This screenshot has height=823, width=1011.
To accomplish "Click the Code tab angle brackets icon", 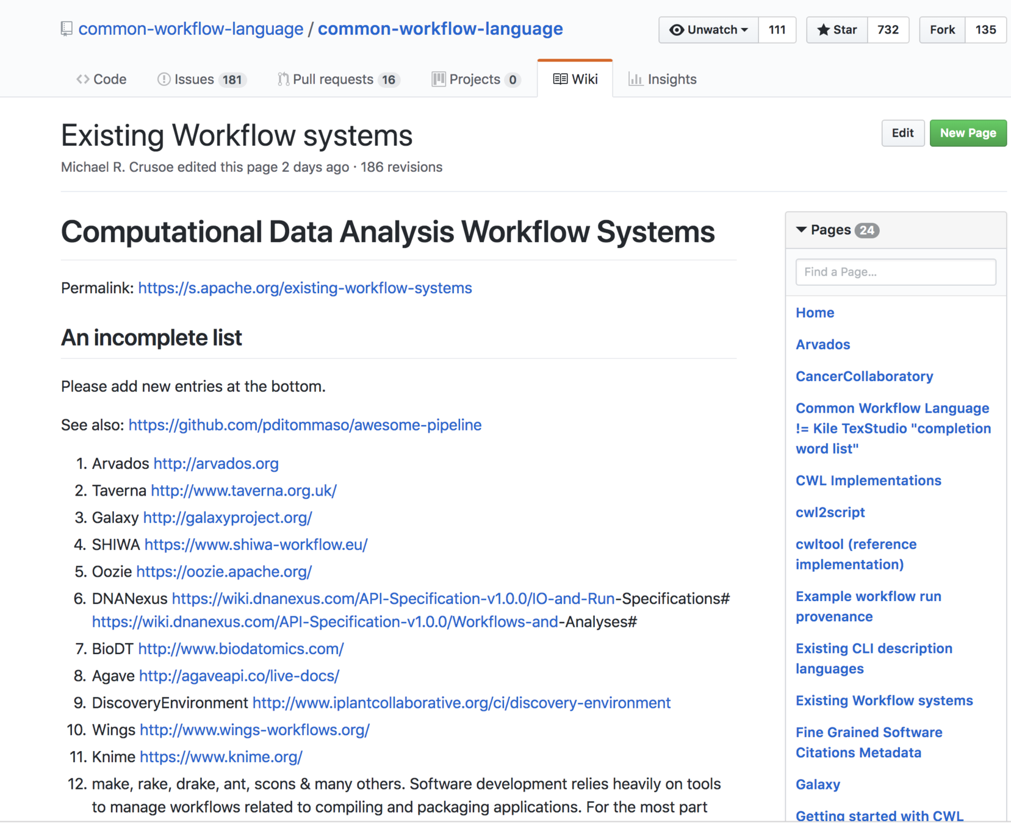I will tap(83, 79).
